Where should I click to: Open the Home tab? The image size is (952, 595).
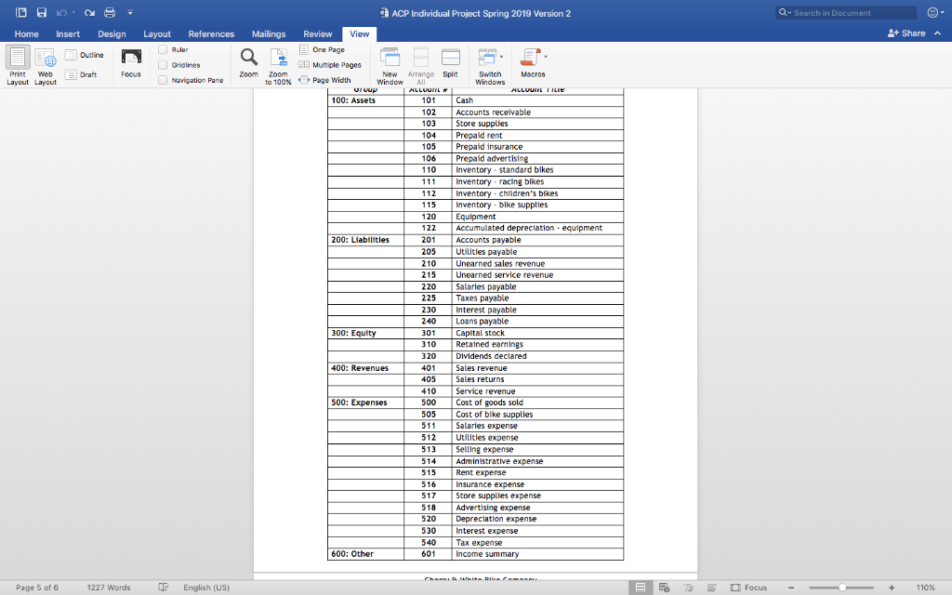(27, 34)
